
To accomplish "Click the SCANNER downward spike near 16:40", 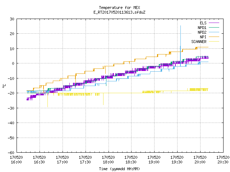I will coord(47,107).
